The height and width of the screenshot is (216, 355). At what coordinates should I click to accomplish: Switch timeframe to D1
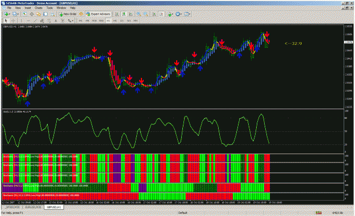coord(122,20)
